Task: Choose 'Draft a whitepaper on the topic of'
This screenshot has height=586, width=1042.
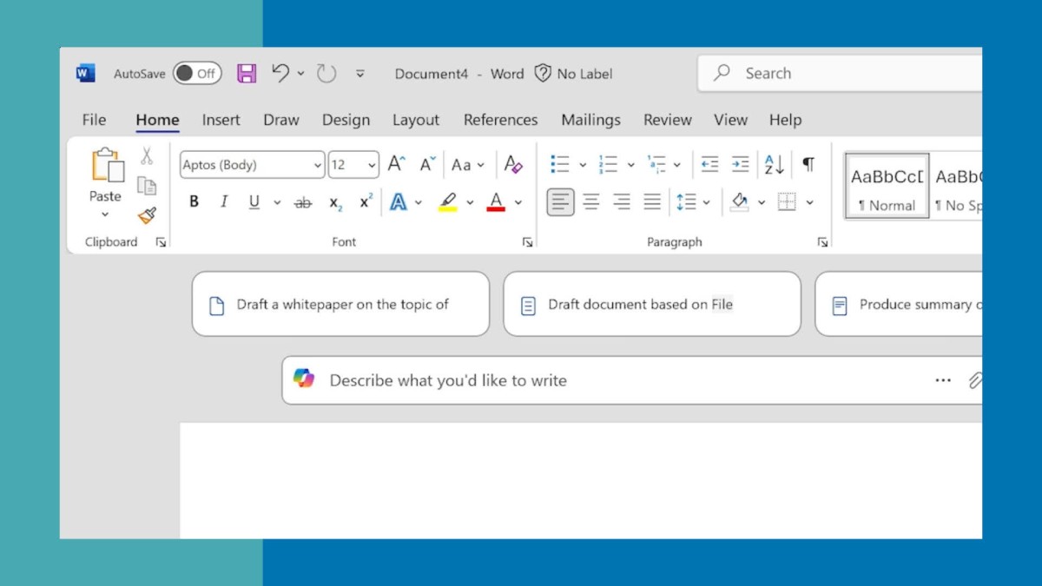Action: [340, 305]
